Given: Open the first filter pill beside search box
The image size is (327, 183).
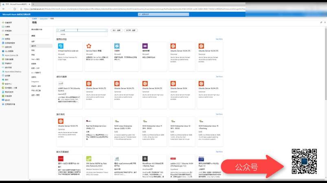Looking at the screenshot, I should 116,30.
